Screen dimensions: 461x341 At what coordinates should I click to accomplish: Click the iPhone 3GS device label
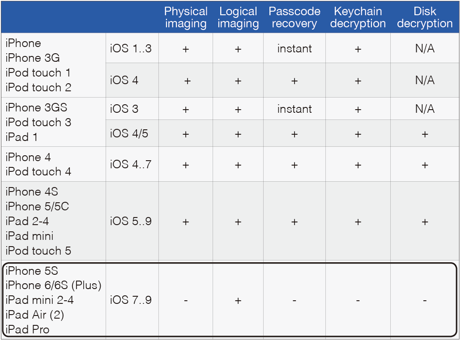[x=36, y=107]
